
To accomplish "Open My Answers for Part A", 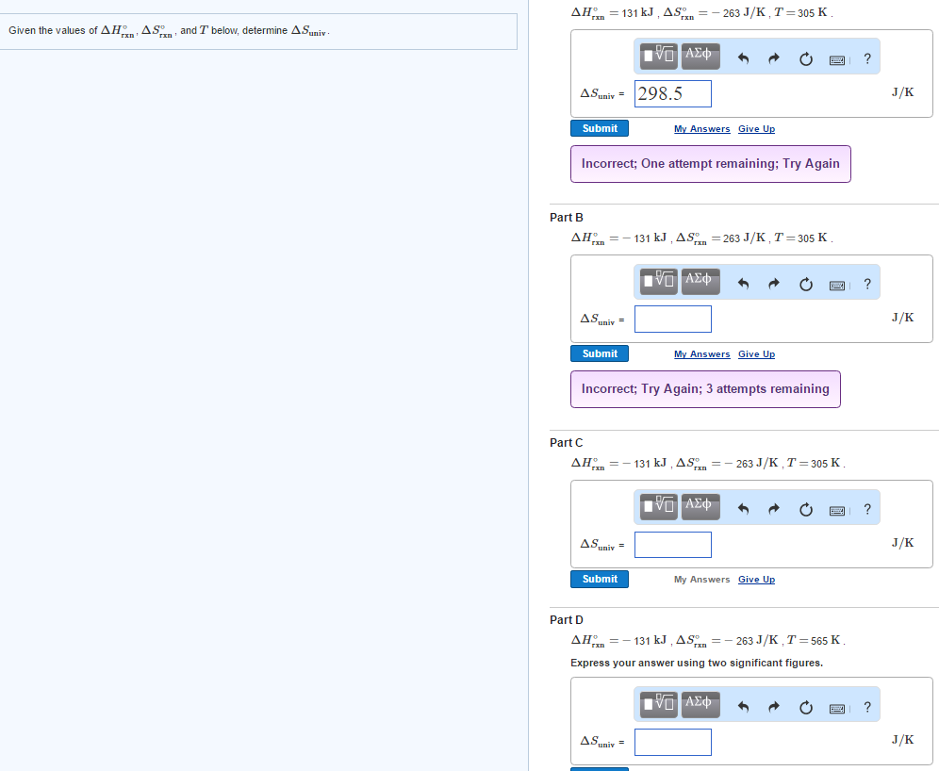I will 701,128.
